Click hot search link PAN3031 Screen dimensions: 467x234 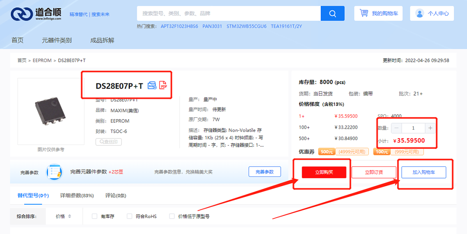click(x=212, y=26)
